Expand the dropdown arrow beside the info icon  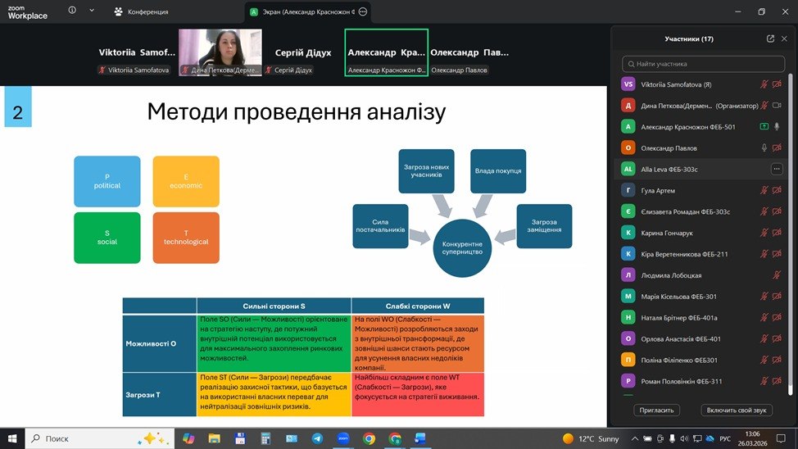92,11
